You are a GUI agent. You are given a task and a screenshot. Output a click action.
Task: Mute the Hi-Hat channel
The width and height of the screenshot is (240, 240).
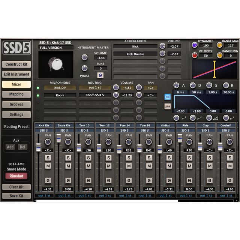point(169,166)
